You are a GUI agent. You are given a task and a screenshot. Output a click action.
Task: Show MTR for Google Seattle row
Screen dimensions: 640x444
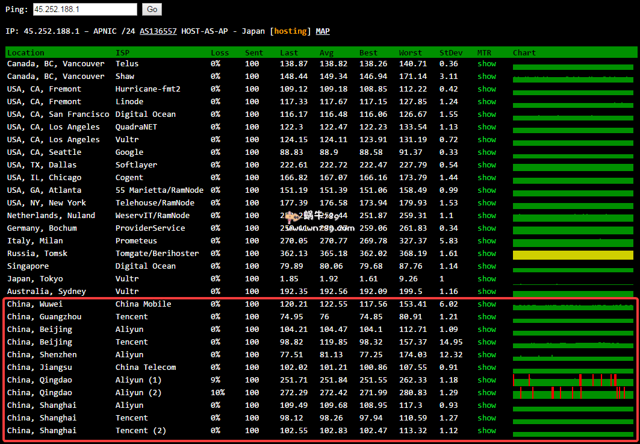486,152
